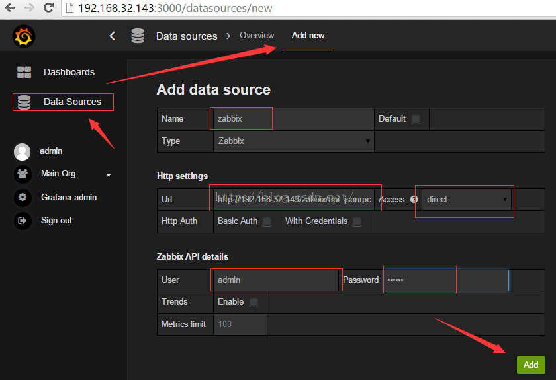The width and height of the screenshot is (556, 380).
Task: Enable the Basic Auth checkbox
Action: tap(267, 221)
